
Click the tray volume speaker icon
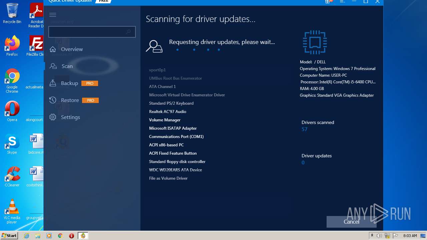(379, 236)
